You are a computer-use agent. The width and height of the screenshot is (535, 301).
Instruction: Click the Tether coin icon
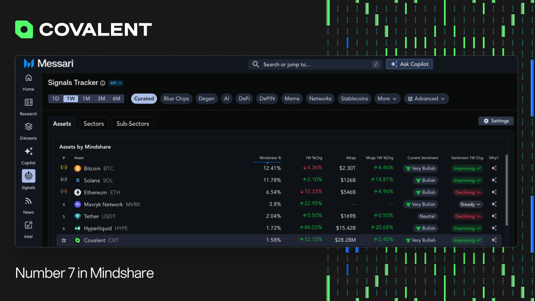point(78,216)
